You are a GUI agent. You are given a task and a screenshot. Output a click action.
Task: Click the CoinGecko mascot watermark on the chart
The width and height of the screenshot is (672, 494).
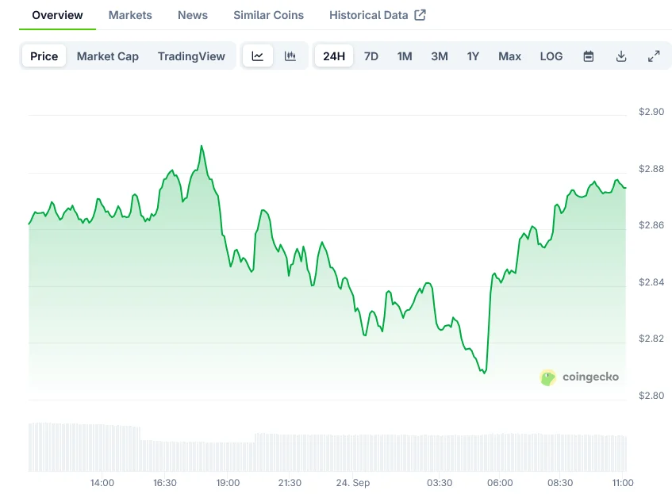547,377
